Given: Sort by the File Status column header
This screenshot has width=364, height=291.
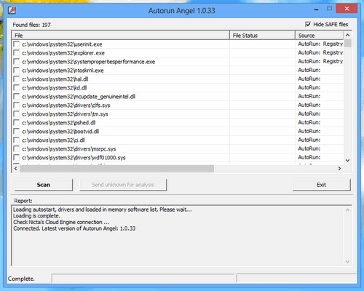Looking at the screenshot, I should (262, 36).
